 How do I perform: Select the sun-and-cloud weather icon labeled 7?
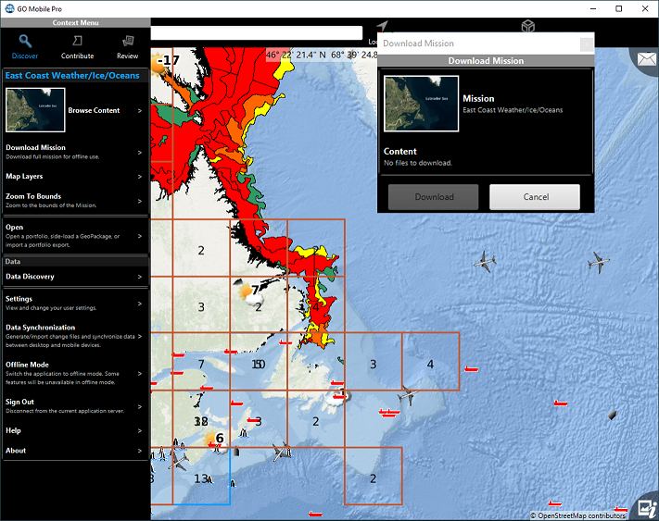pos(250,294)
